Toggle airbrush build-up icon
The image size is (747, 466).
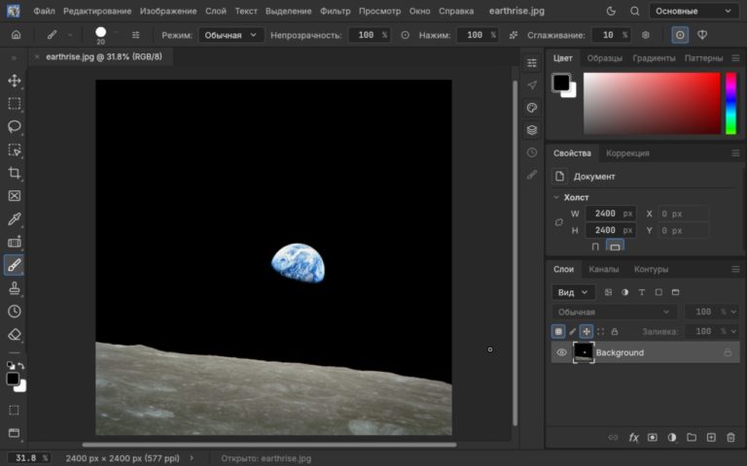click(x=514, y=35)
